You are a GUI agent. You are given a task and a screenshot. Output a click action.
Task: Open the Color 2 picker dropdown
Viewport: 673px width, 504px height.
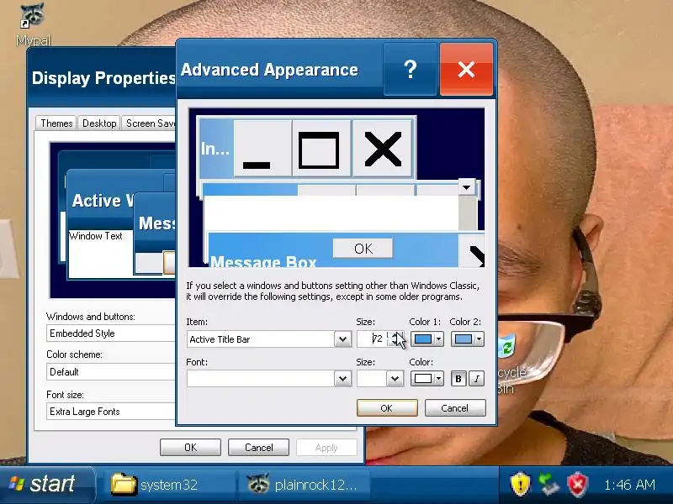[x=468, y=339]
